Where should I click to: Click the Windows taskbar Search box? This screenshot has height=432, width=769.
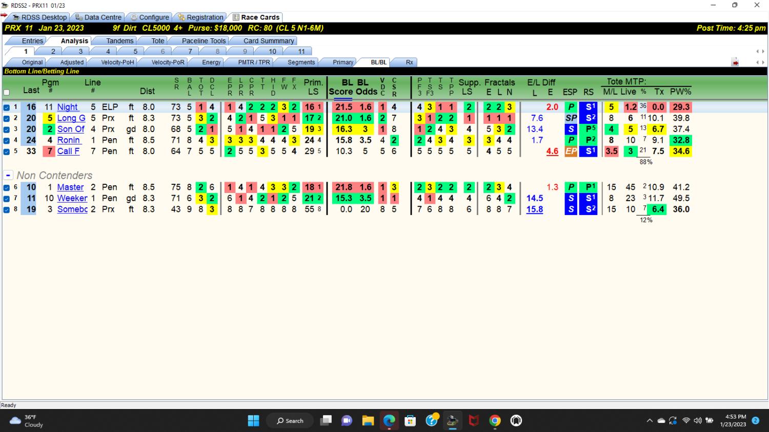click(290, 421)
